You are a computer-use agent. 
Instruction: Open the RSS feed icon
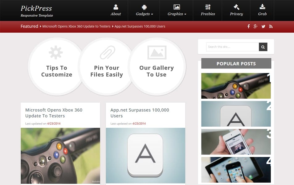pos(271,27)
